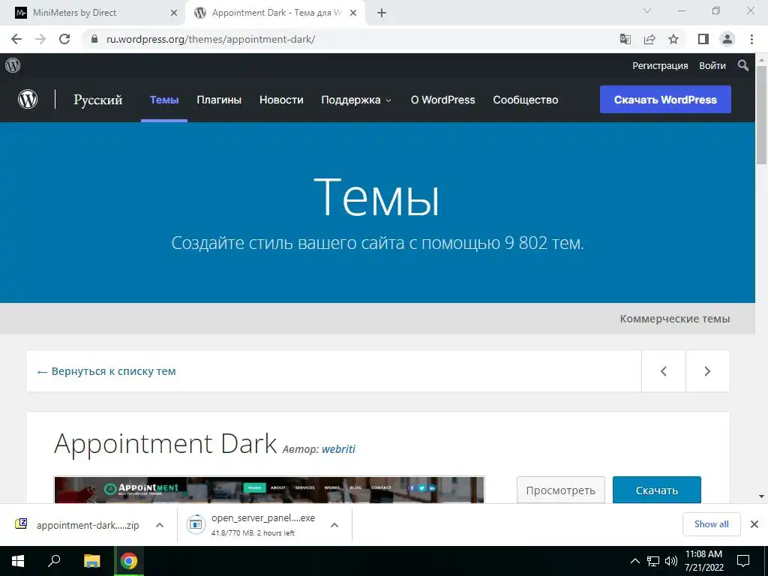The image size is (768, 576).
Task: Open appointment-dark zip download item
Action: coord(78,525)
